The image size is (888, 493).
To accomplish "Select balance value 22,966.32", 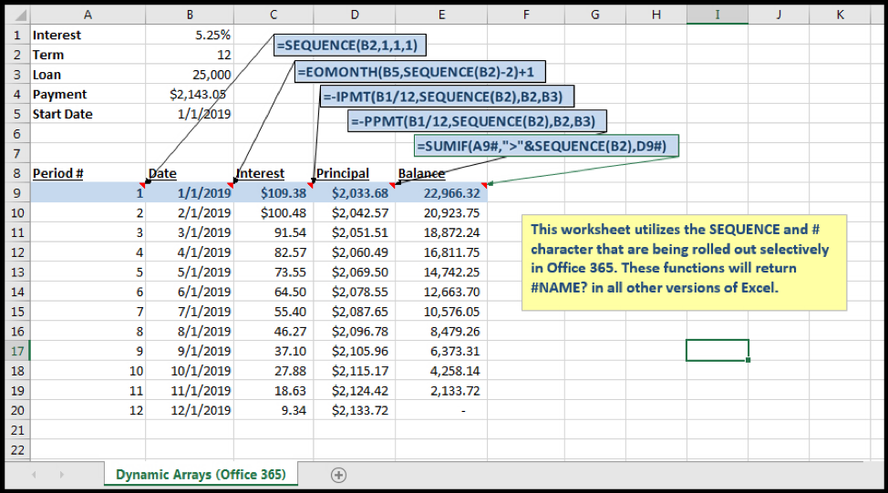I will click(441, 192).
